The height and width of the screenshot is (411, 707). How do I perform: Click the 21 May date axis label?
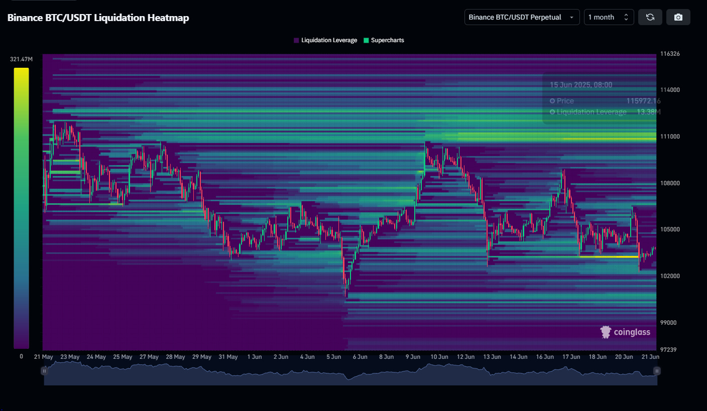(x=44, y=357)
